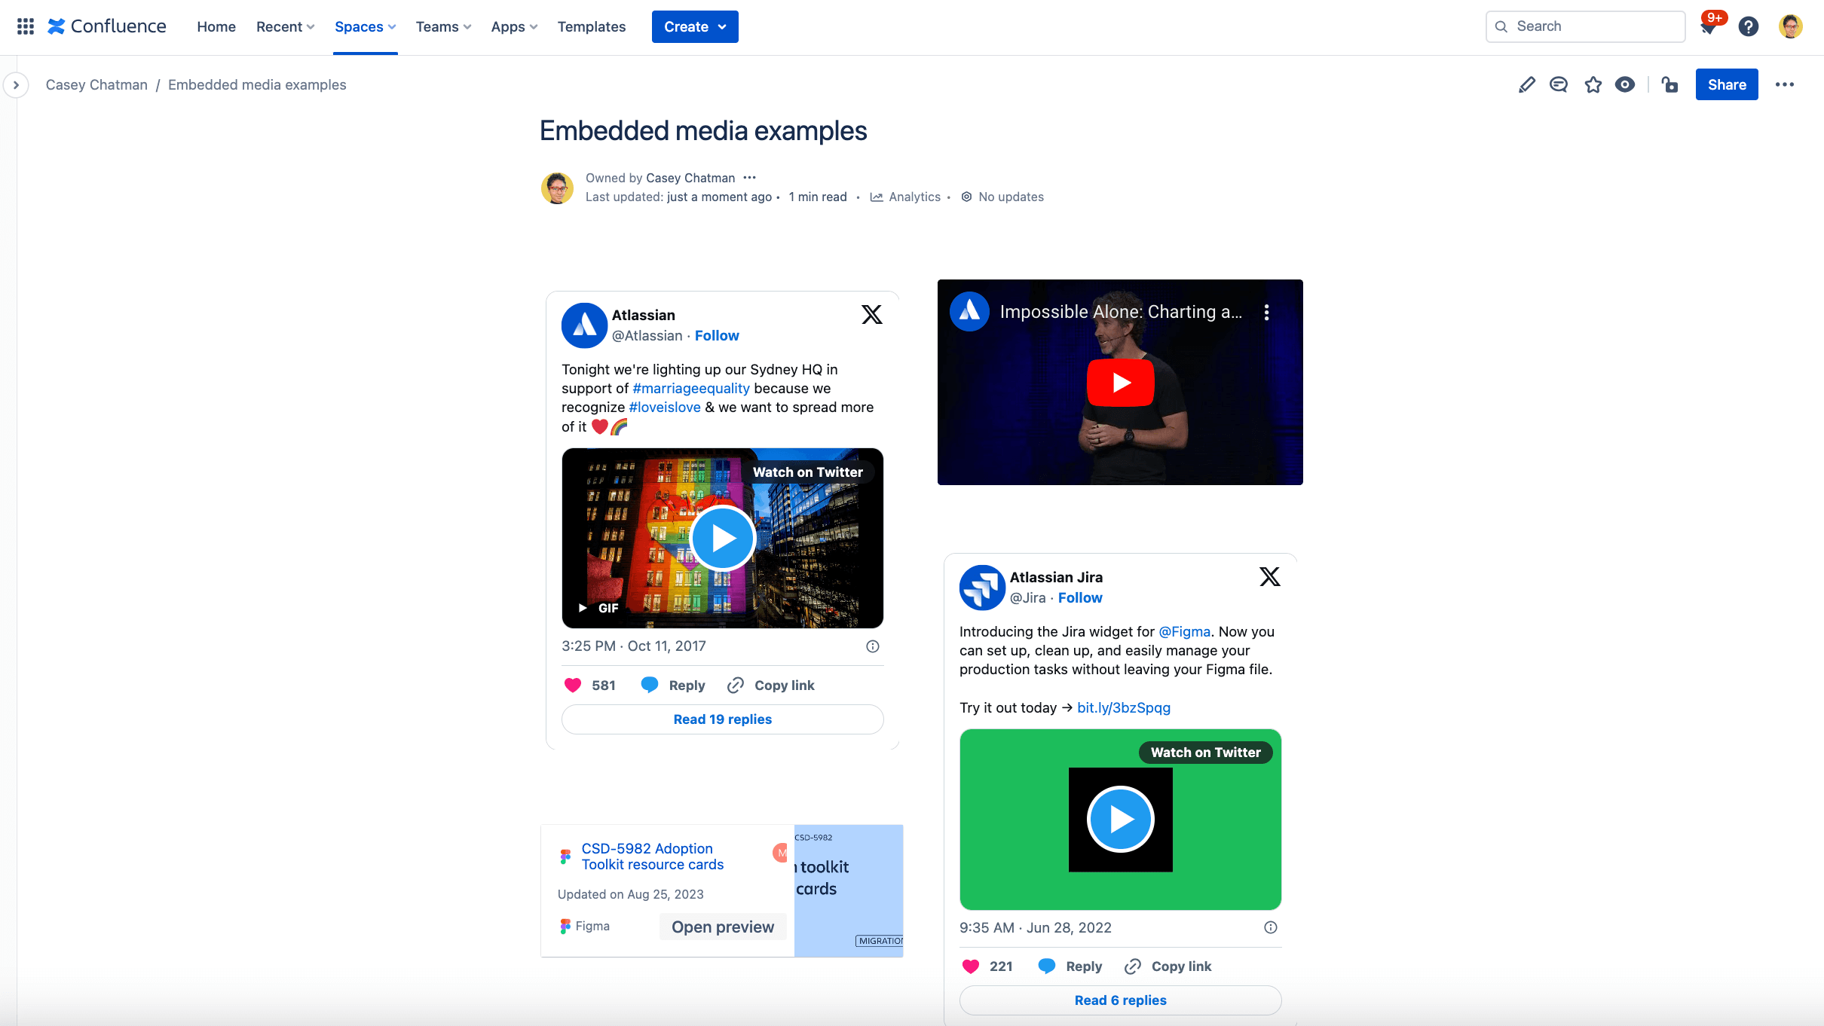This screenshot has height=1026, width=1824.
Task: Click the help question mark icon
Action: pos(1749,26)
